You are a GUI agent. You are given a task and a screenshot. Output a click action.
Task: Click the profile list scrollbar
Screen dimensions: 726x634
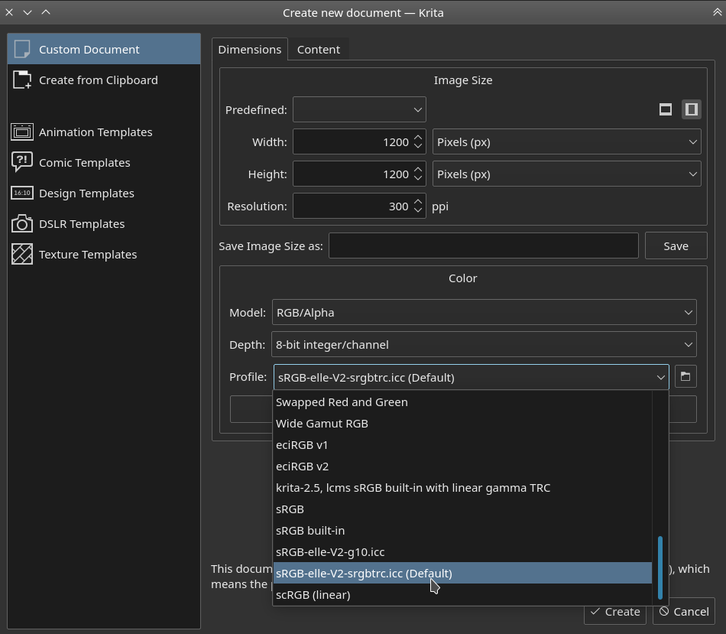click(660, 567)
